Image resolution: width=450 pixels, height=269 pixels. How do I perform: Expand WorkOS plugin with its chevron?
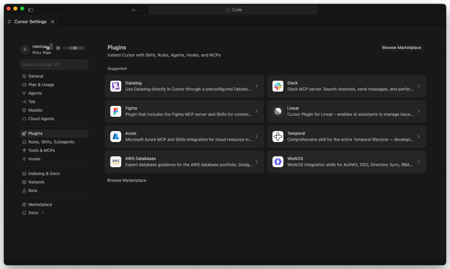pos(419,162)
